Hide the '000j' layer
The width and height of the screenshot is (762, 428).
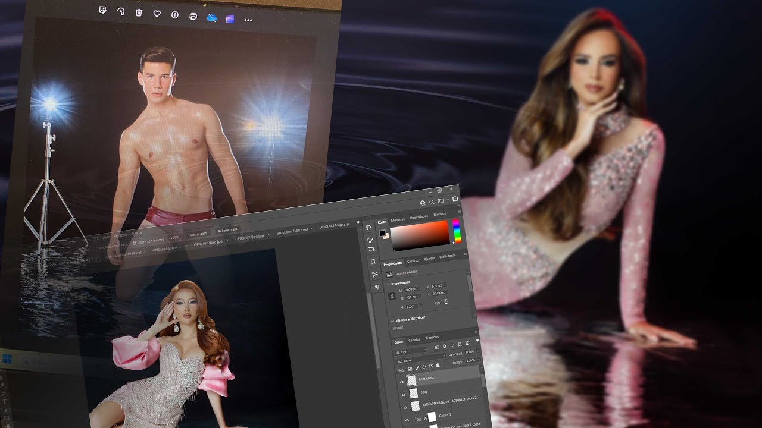[x=404, y=395]
